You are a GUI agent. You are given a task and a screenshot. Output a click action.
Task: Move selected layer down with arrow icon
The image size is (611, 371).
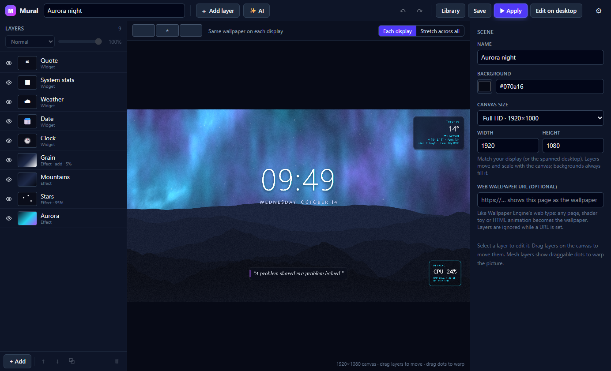tap(57, 361)
